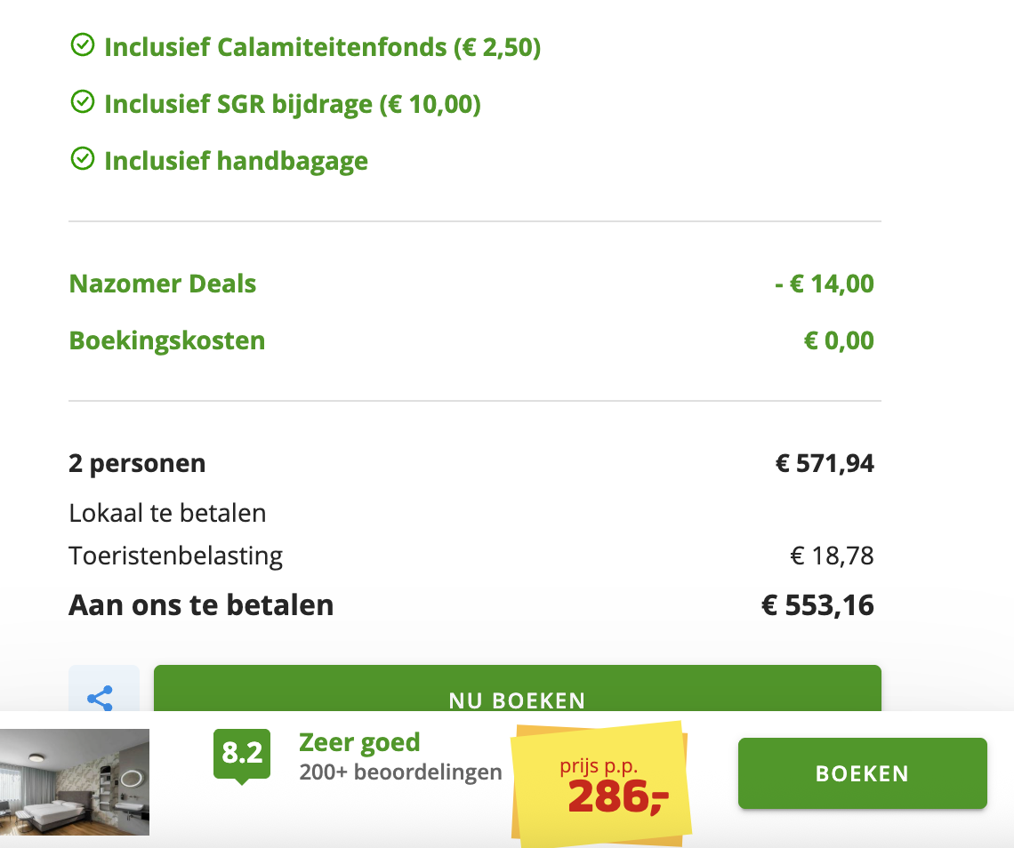Click the Zeer goed rating text
Screen dimensions: 1014x848
[359, 742]
